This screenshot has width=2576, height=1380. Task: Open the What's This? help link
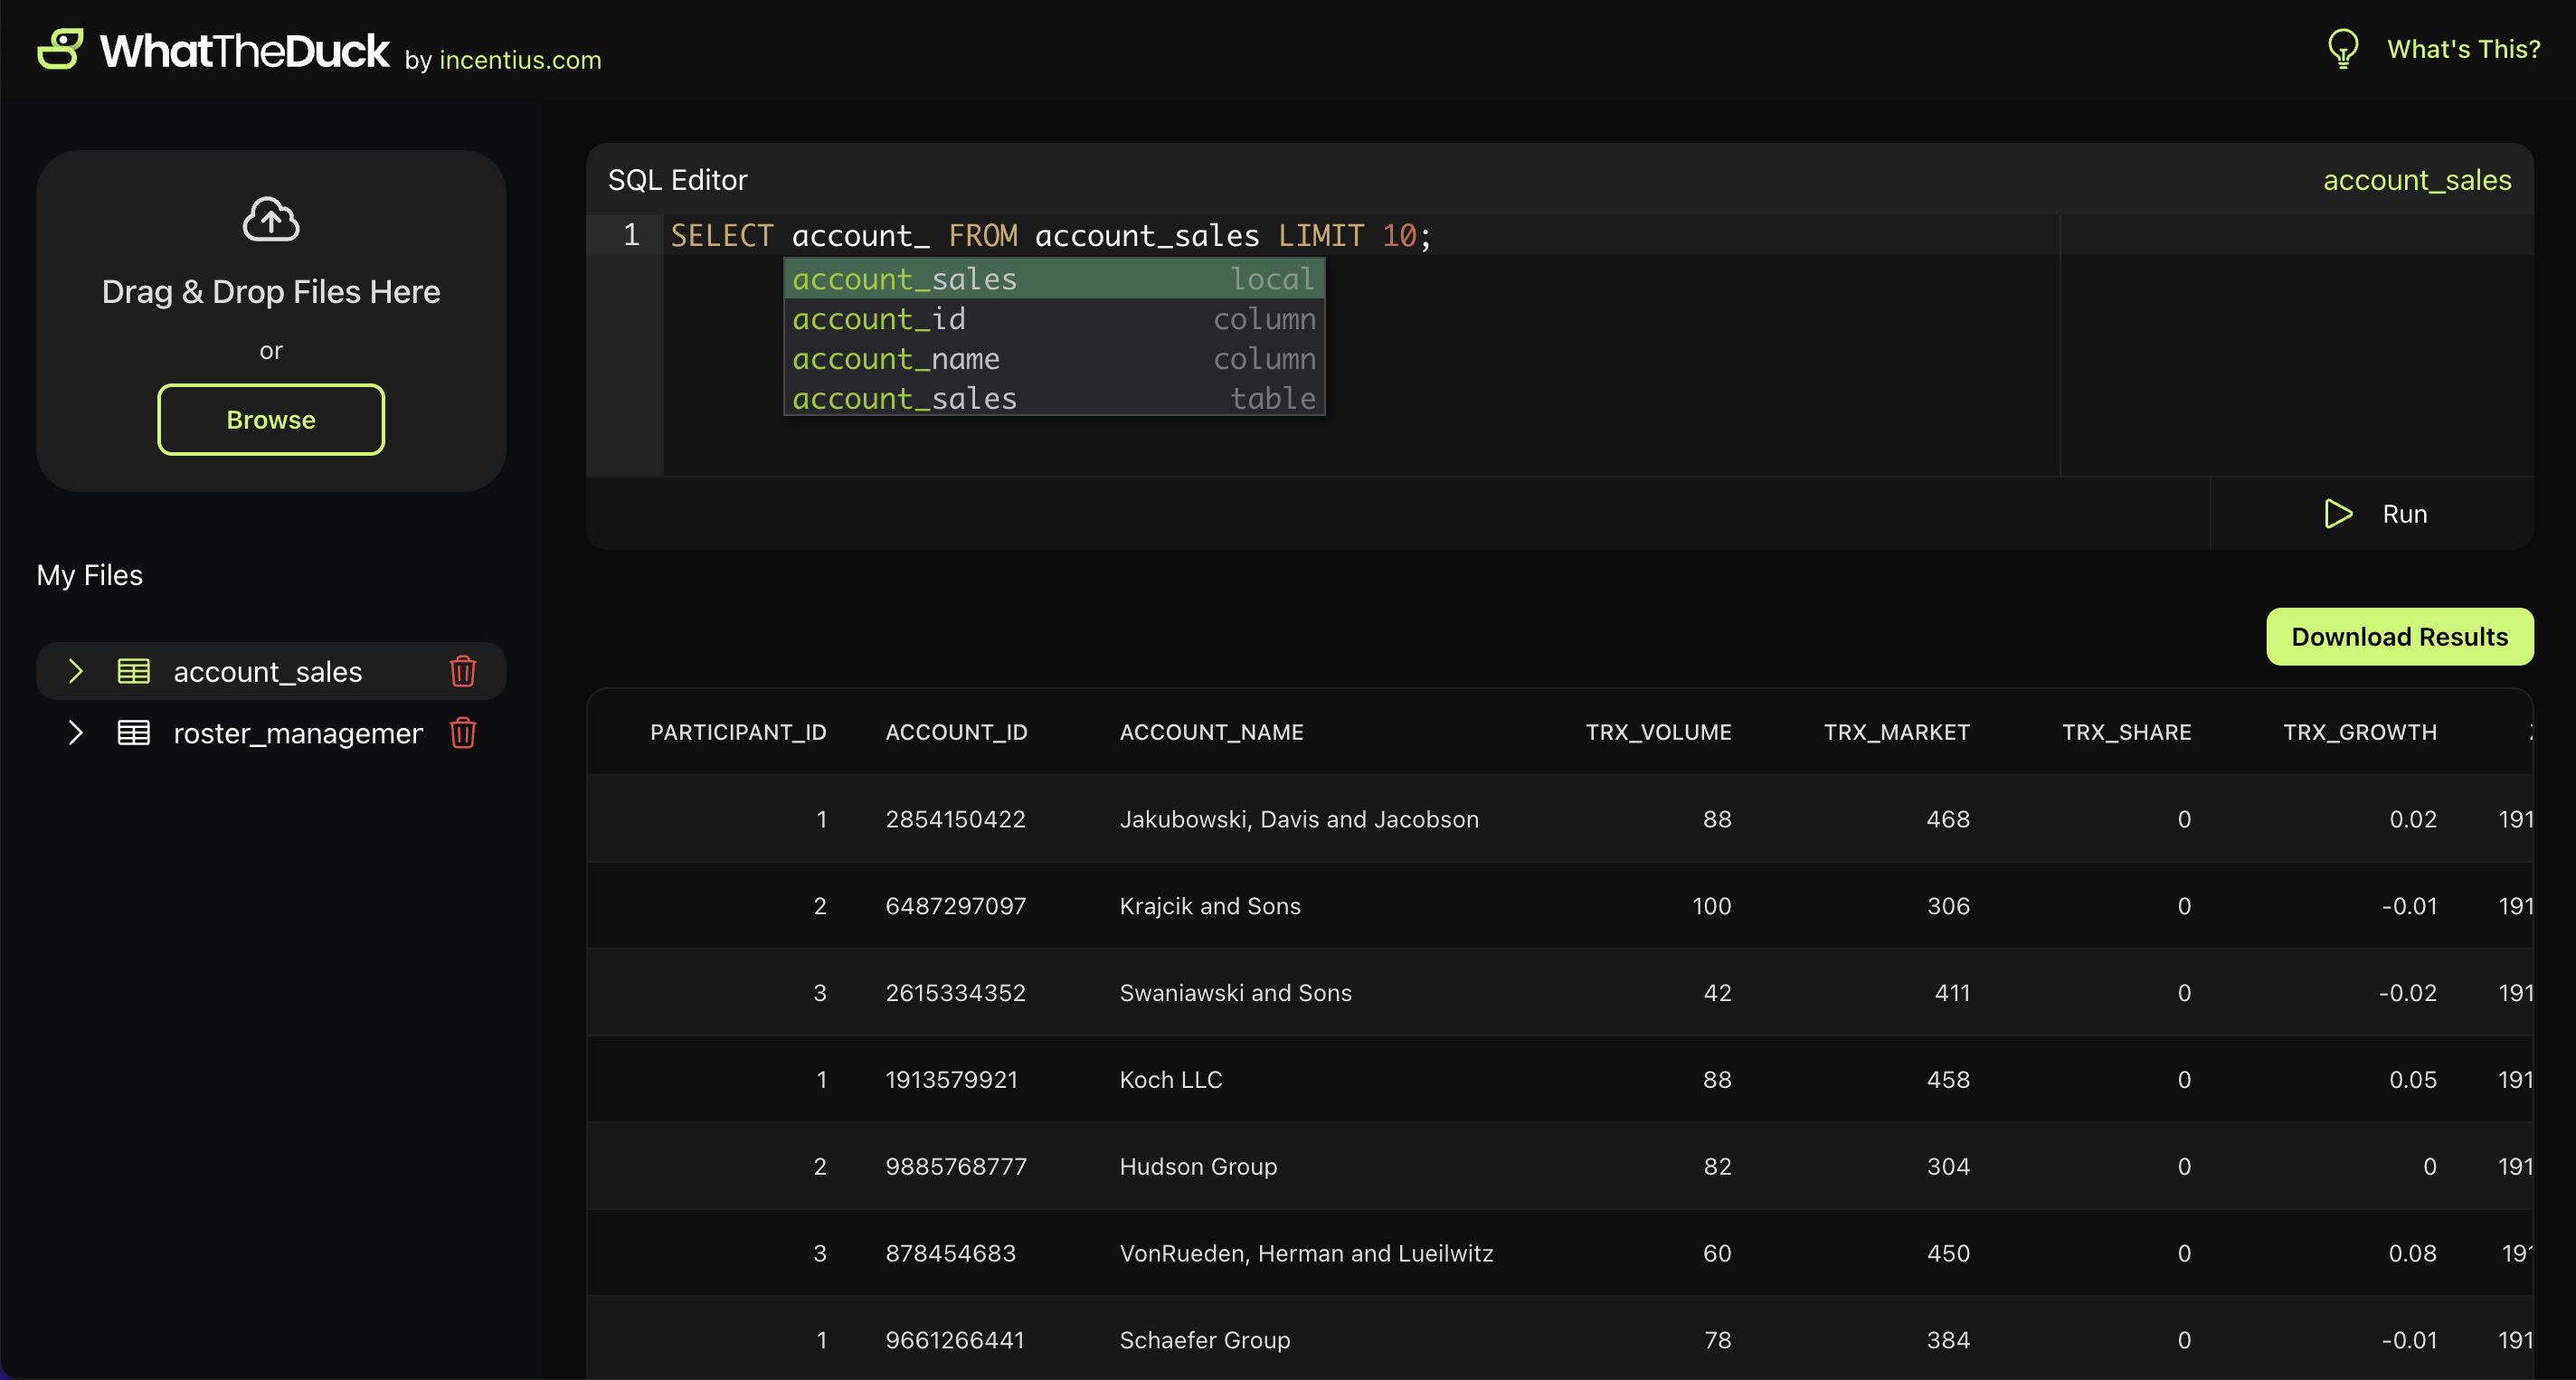[2463, 49]
